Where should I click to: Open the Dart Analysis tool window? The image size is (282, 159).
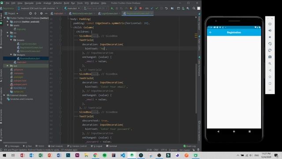point(56,146)
